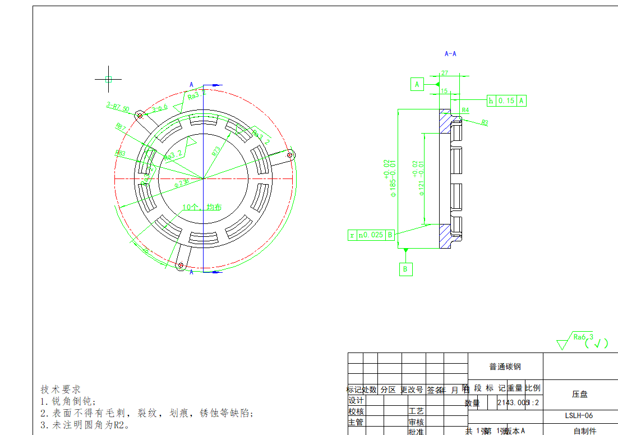This screenshot has width=618, height=435.
Task: Select the n0.025 B tolerance frame
Action: coord(371,235)
